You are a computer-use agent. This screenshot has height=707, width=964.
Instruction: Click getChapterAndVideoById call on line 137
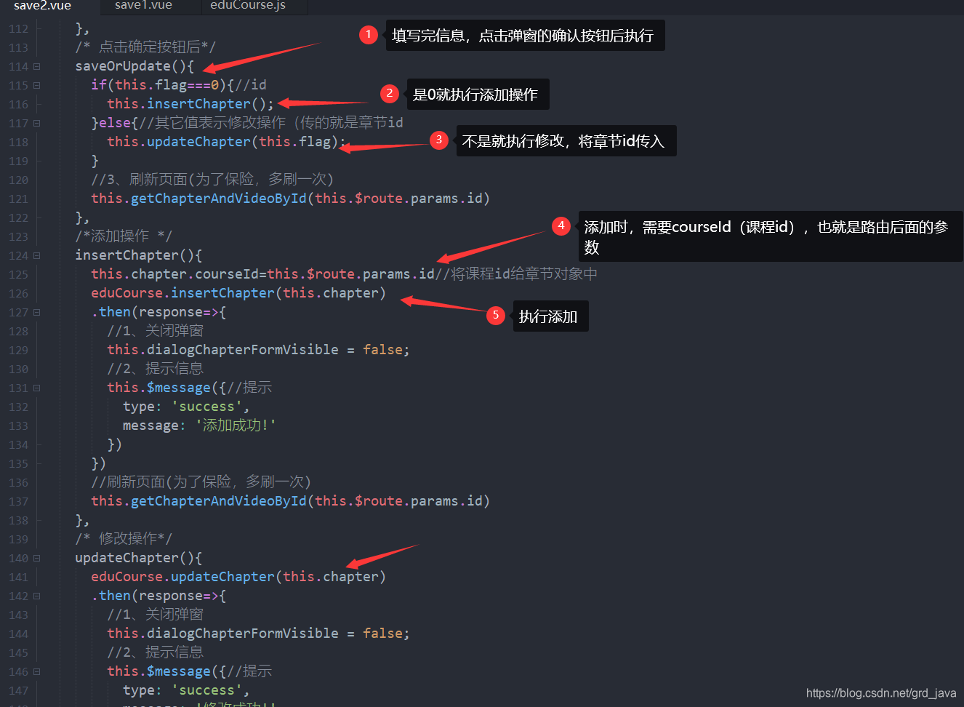pyautogui.click(x=290, y=501)
